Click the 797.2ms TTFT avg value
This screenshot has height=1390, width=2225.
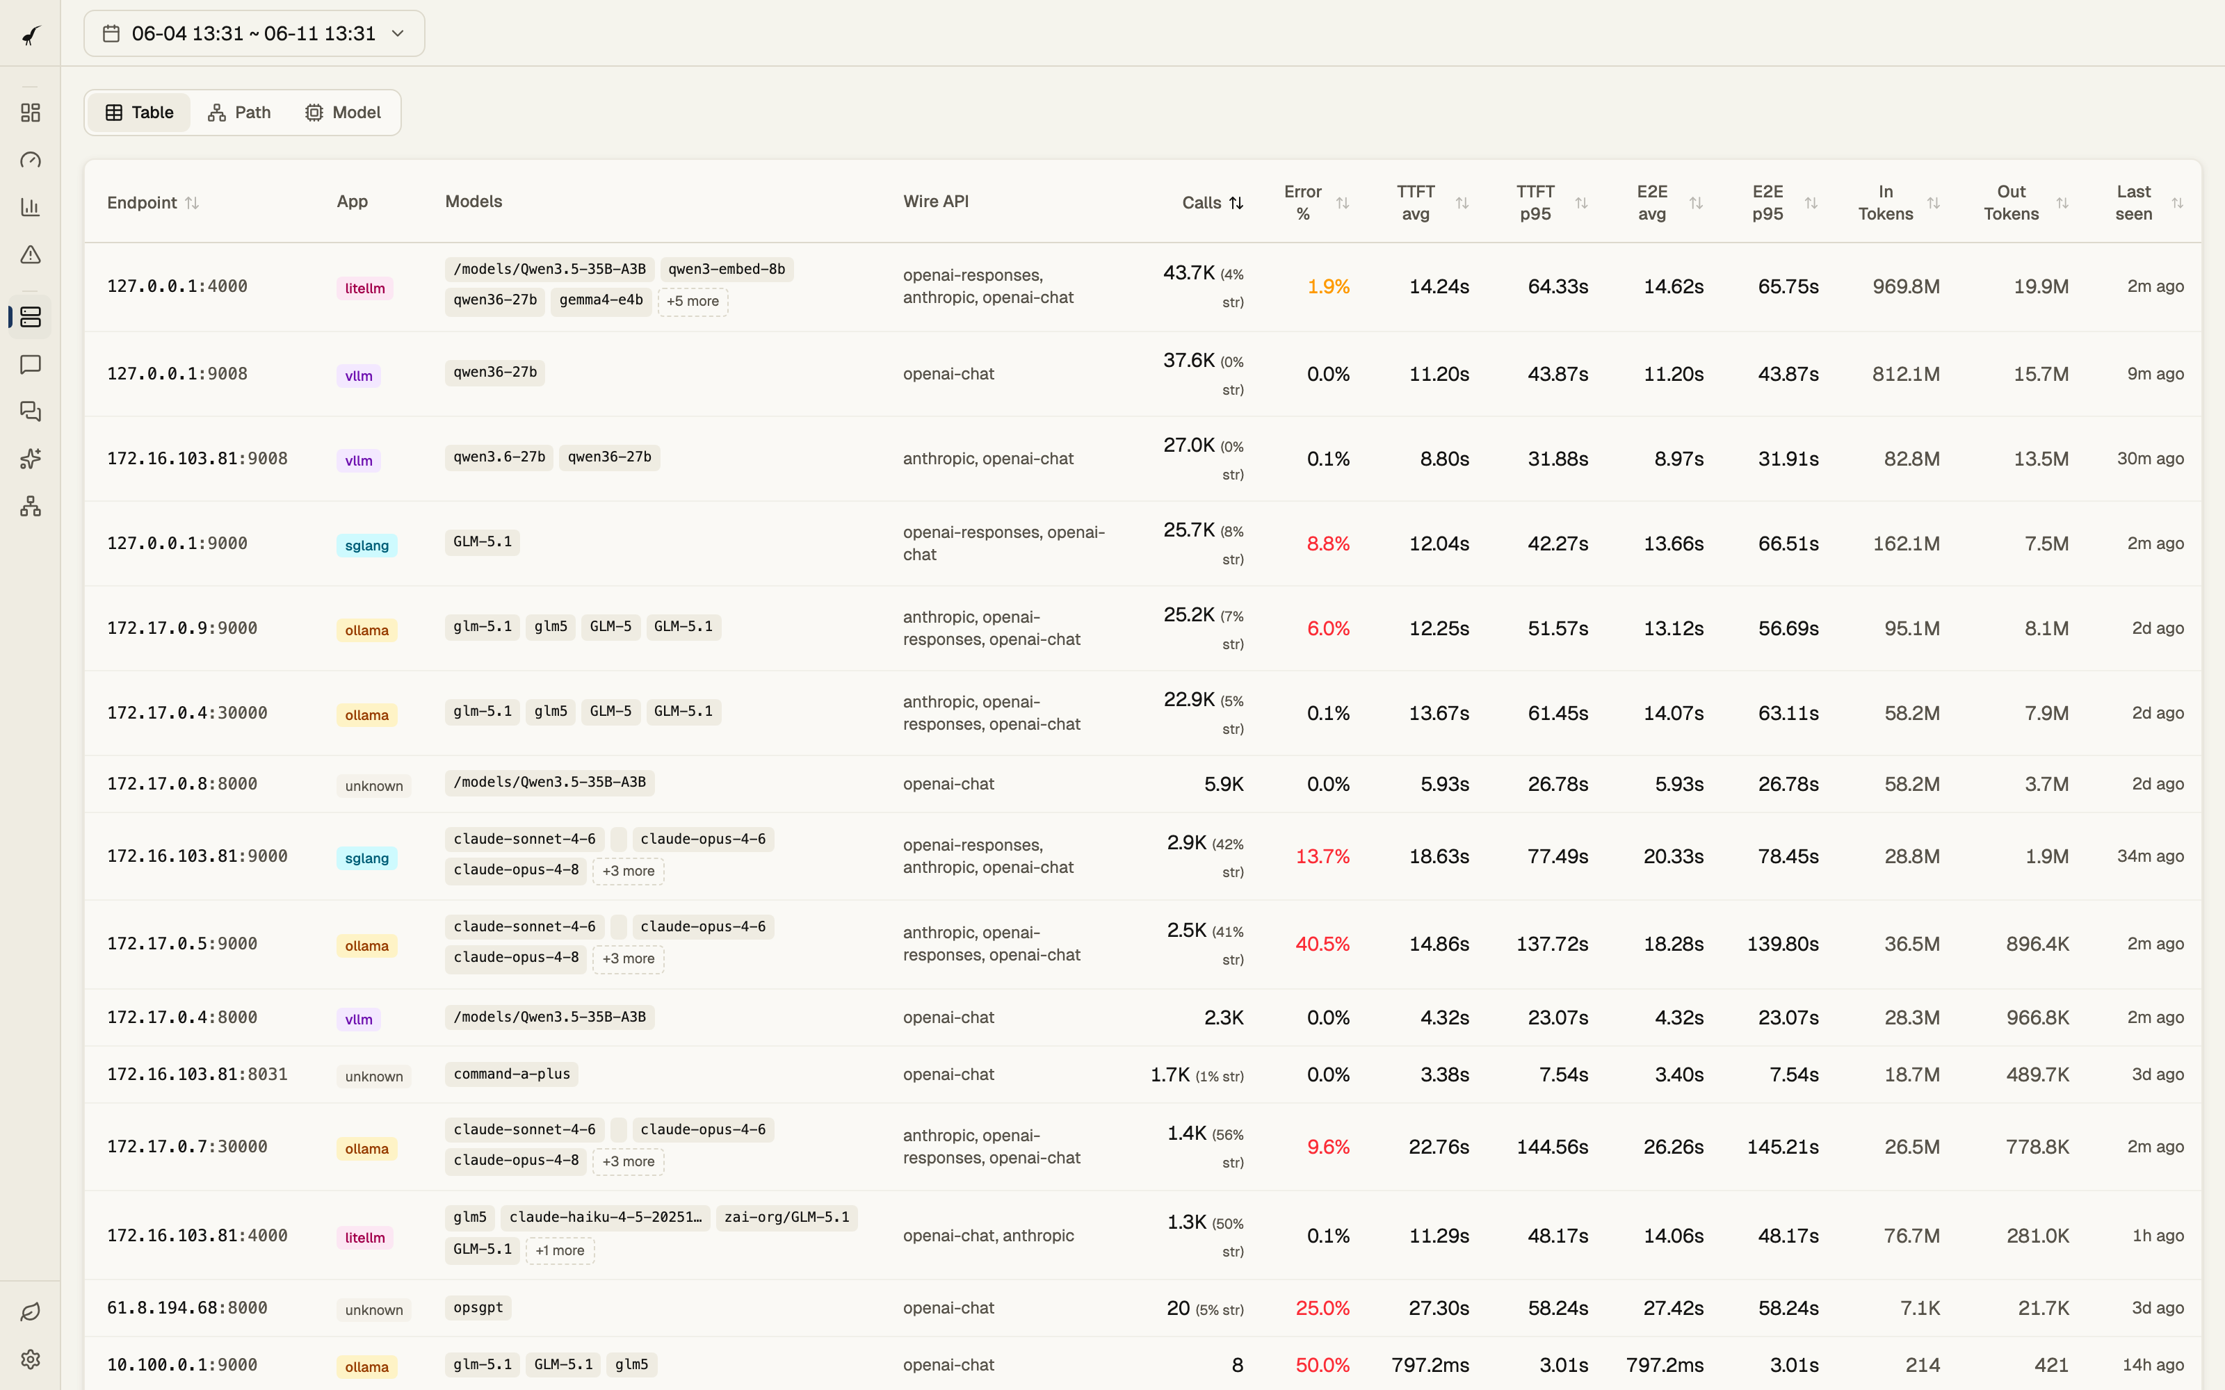tap(1430, 1365)
